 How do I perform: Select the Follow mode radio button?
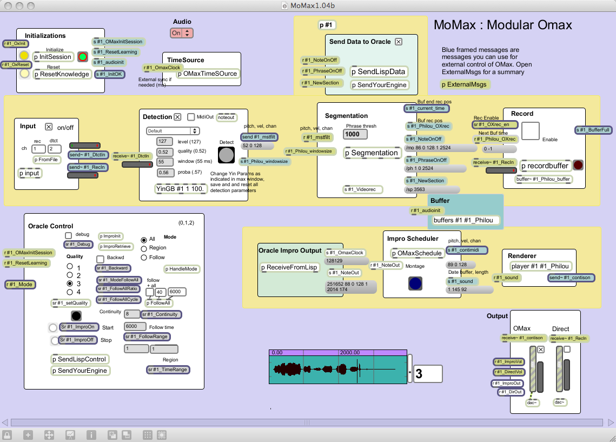coord(144,258)
